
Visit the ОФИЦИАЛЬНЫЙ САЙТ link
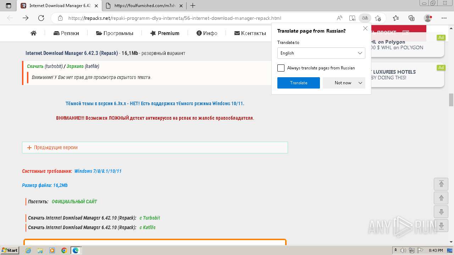coord(74,202)
